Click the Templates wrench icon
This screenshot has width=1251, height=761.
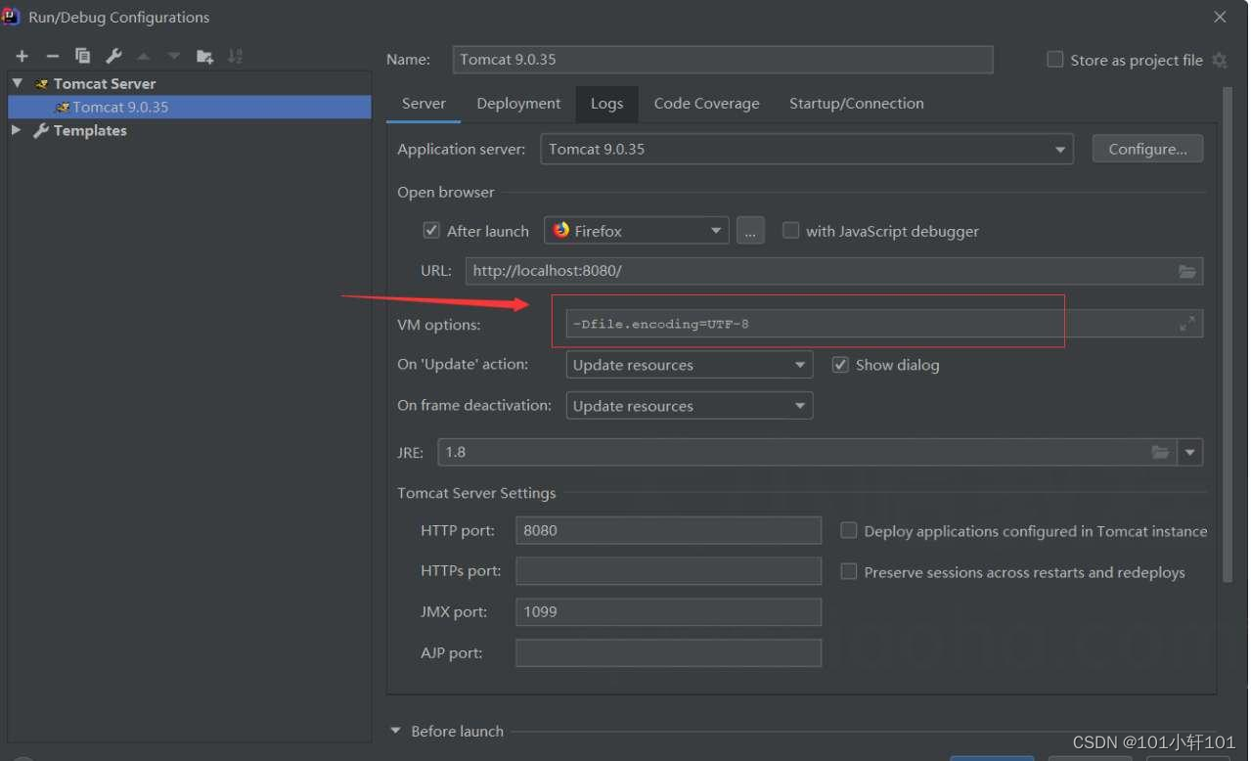(x=41, y=130)
